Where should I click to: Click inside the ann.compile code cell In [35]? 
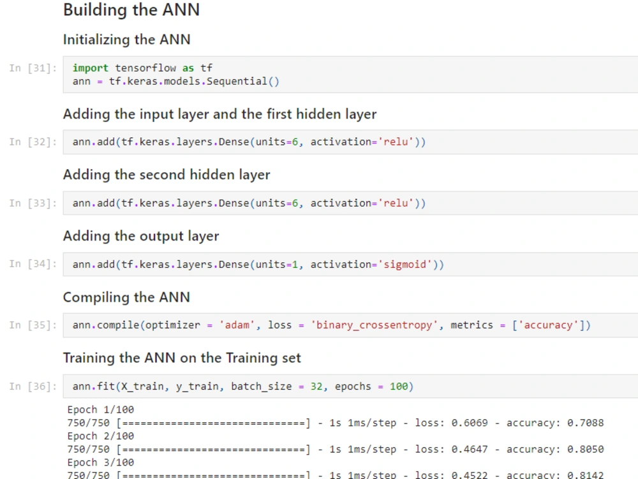point(350,325)
